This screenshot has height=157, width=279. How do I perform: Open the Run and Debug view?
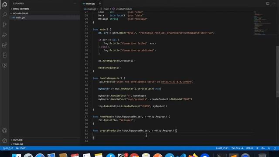(x=5, y=35)
